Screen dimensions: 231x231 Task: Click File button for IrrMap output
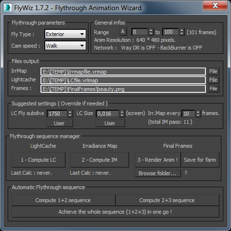coord(214,71)
